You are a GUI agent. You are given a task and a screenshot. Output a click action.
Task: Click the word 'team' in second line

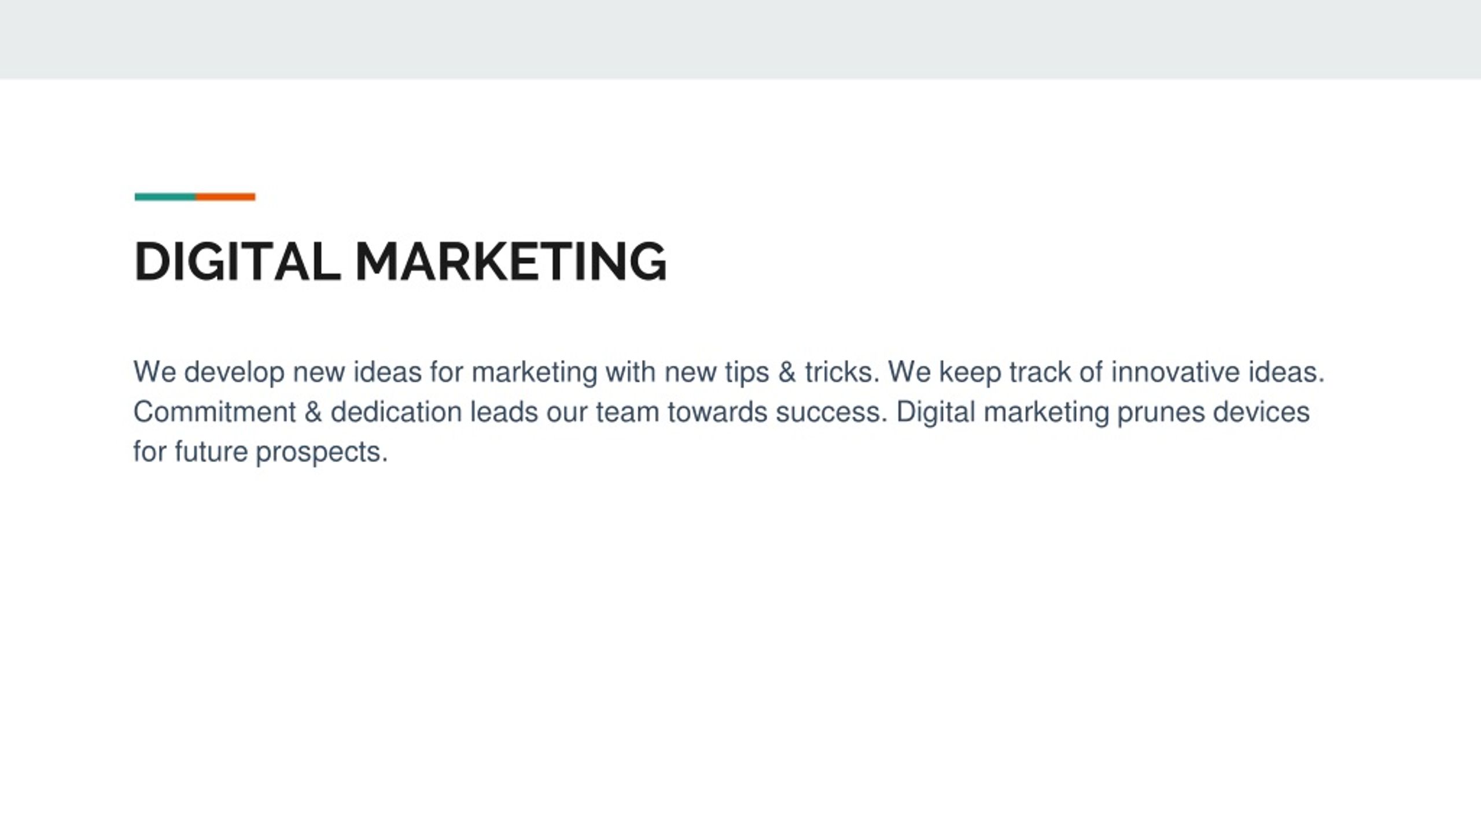(x=628, y=413)
